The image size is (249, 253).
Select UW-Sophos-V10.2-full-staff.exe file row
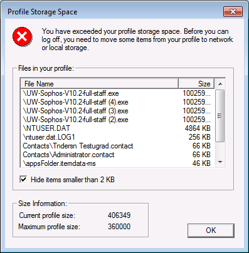tap(118, 93)
